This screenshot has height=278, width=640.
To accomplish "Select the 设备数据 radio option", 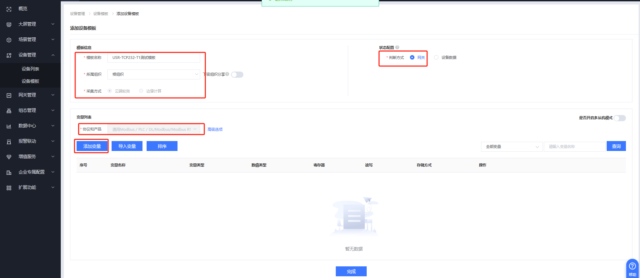I will tap(436, 58).
